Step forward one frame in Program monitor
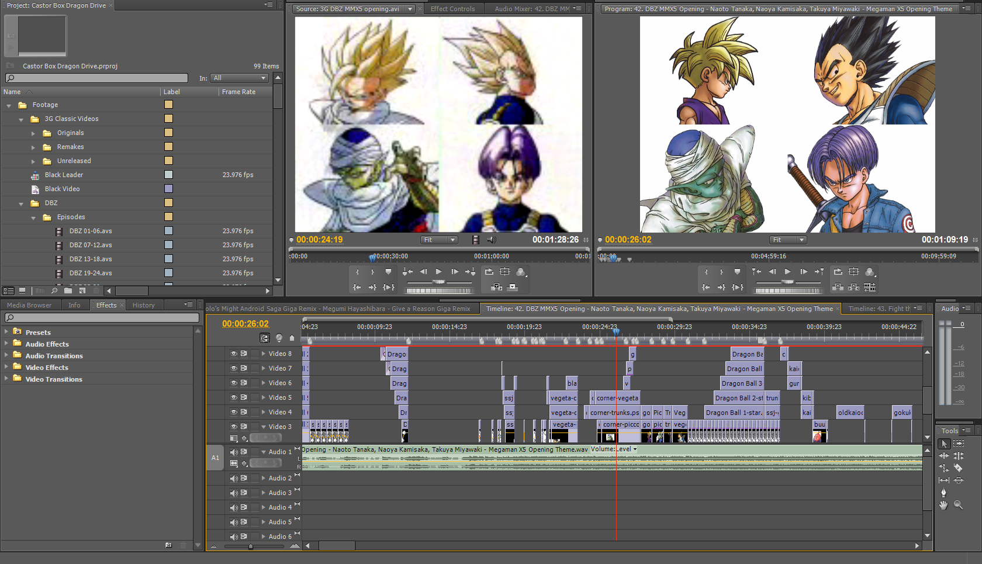 click(804, 272)
